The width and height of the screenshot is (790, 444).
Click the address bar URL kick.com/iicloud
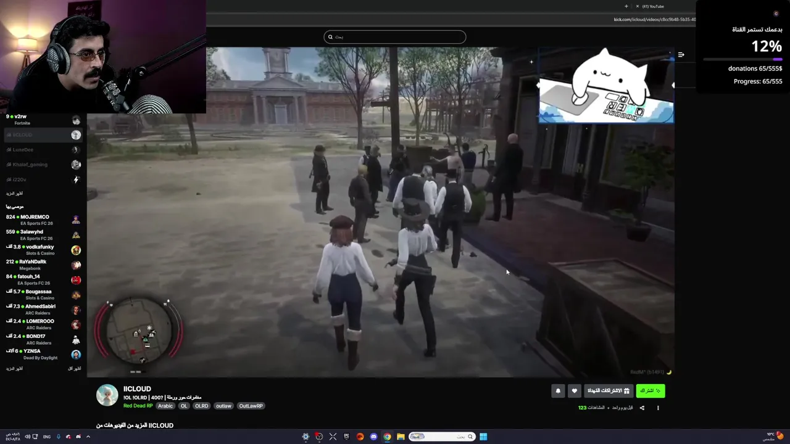pyautogui.click(x=654, y=19)
